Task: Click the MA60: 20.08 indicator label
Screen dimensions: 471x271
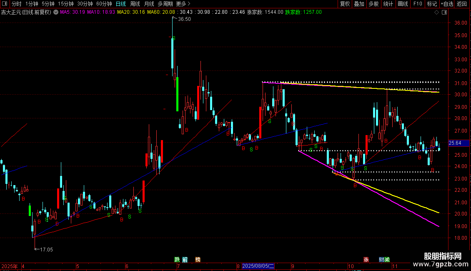Action: [x=161, y=13]
